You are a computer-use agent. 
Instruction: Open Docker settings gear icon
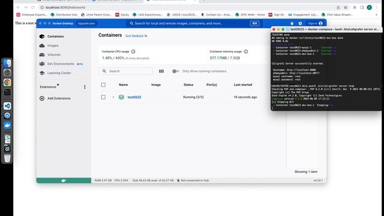(300, 23)
